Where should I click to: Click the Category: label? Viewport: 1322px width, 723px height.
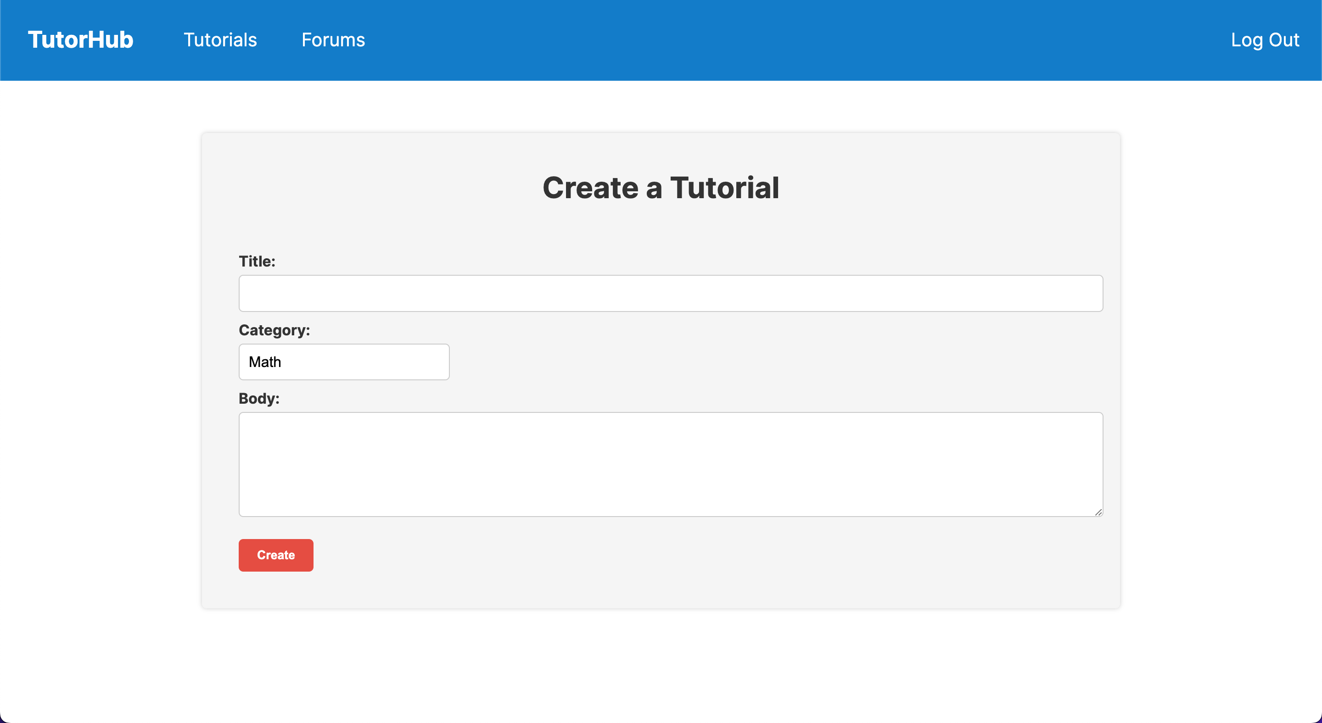pyautogui.click(x=274, y=330)
